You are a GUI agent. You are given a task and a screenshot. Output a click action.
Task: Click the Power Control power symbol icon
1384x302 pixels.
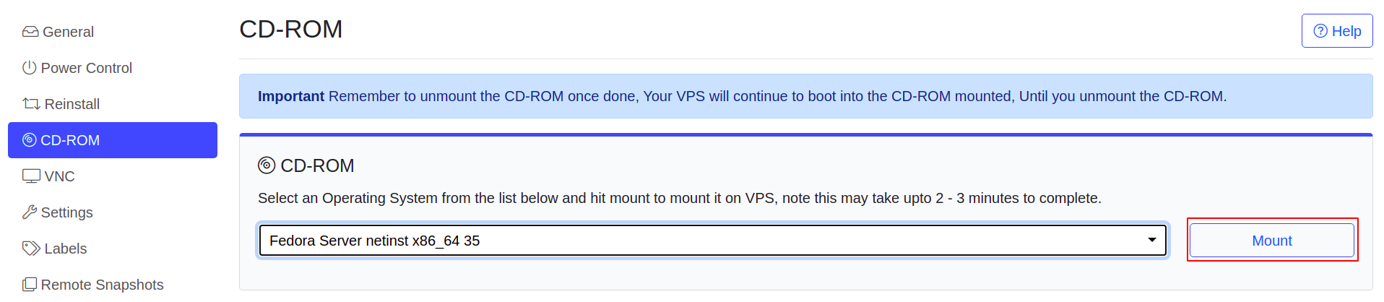pyautogui.click(x=30, y=68)
